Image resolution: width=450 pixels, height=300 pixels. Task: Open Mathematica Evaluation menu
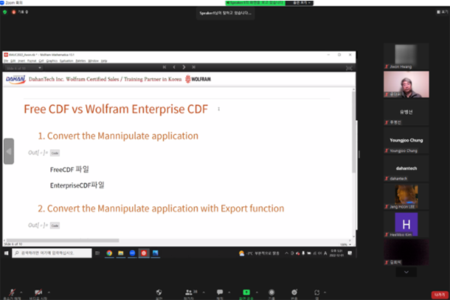(x=67, y=61)
